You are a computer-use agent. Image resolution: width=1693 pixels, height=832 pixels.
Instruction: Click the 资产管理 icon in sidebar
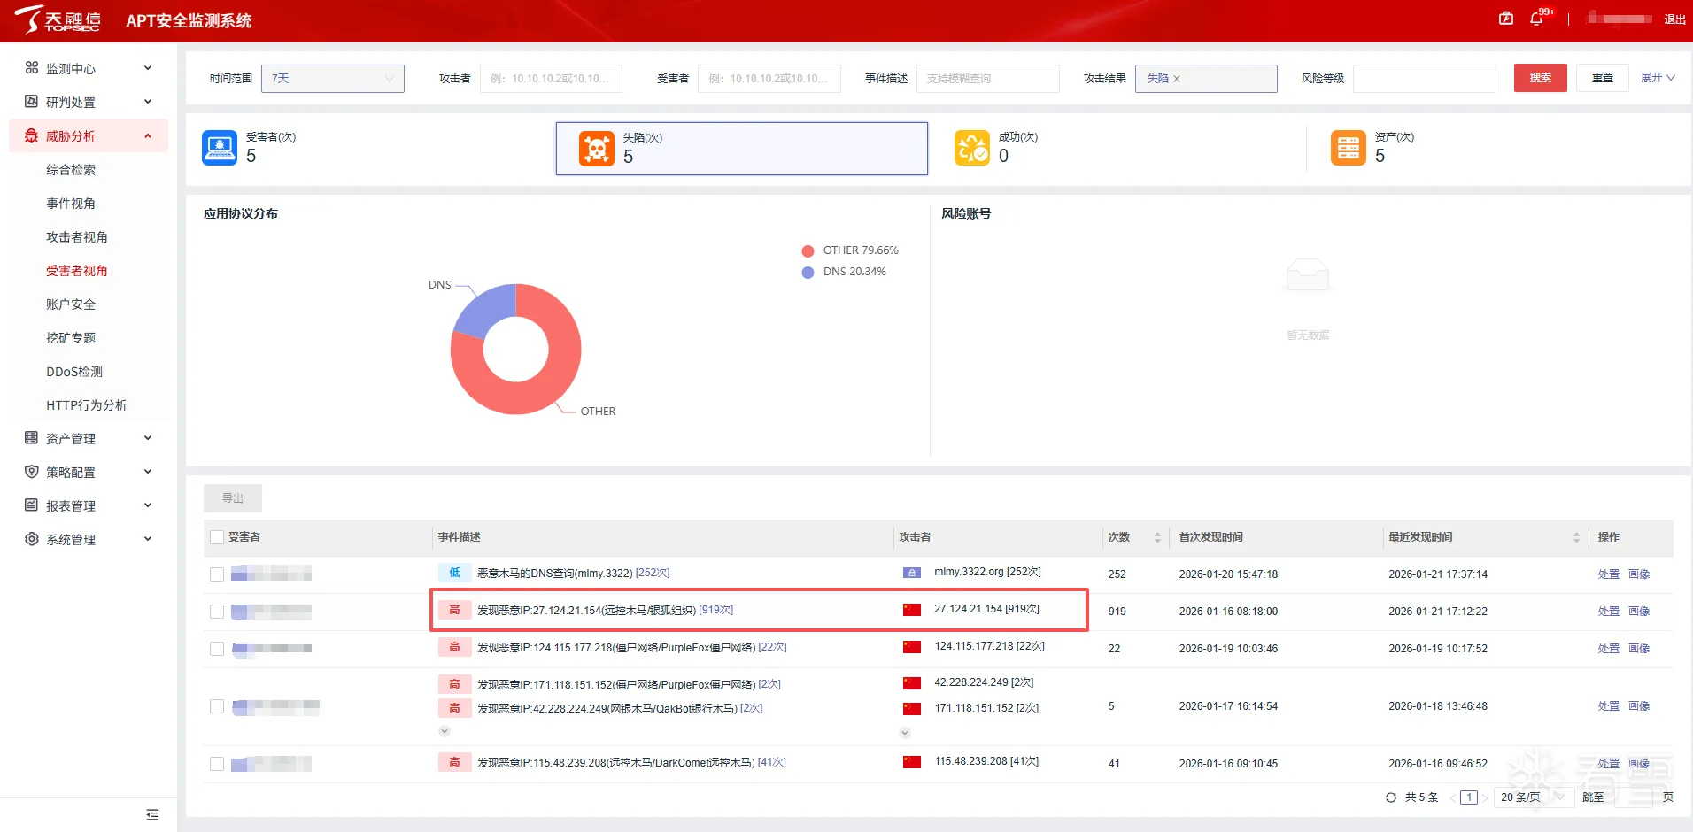coord(32,438)
